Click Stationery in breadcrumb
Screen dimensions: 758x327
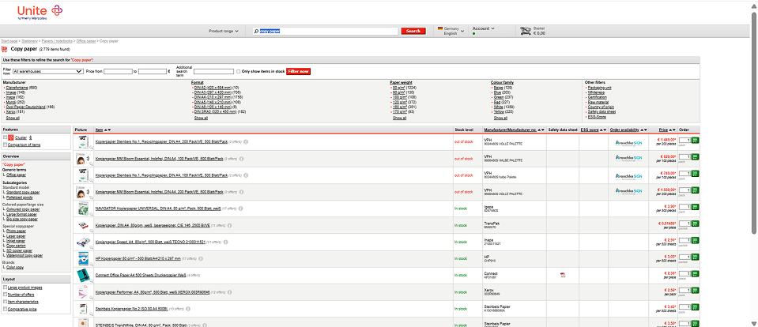tap(29, 41)
